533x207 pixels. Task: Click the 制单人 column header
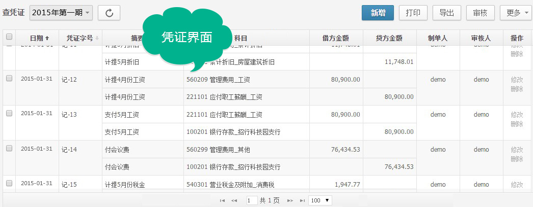tap(438, 38)
